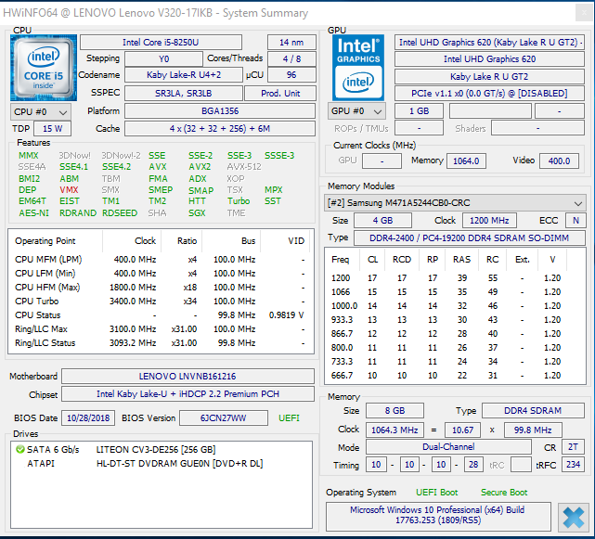Click the CPU Status VID 0.9819 V value
Image resolution: width=595 pixels, height=539 pixels.
[286, 315]
